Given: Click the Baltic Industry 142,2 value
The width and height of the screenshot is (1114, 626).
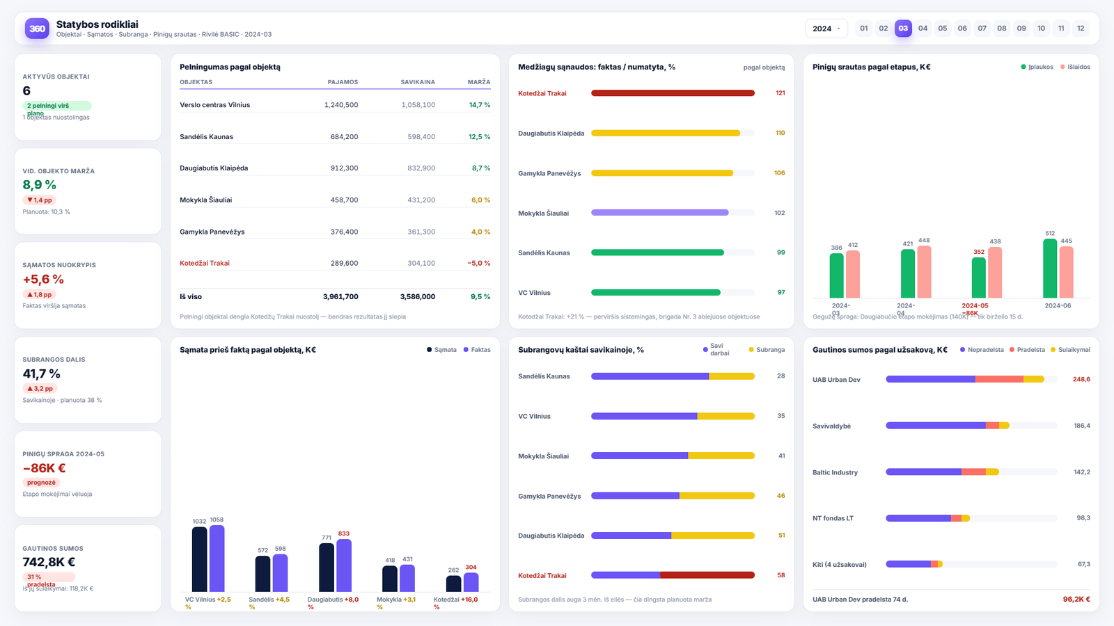Looking at the screenshot, I should click(1082, 472).
